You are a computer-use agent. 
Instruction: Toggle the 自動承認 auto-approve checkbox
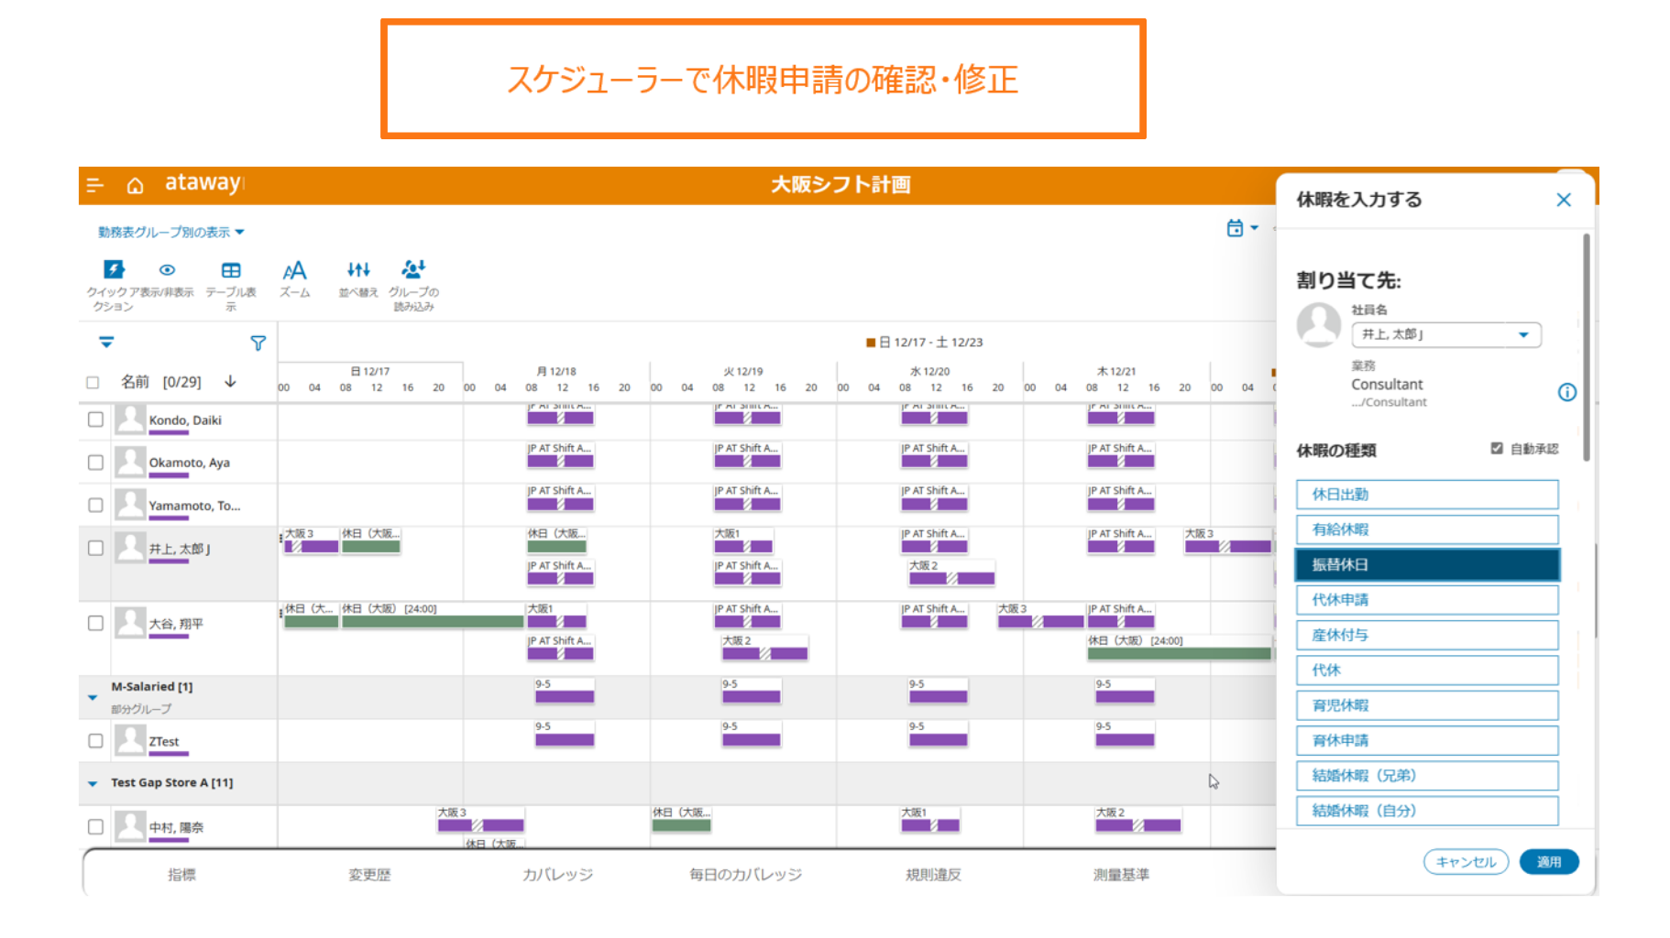[x=1497, y=449]
